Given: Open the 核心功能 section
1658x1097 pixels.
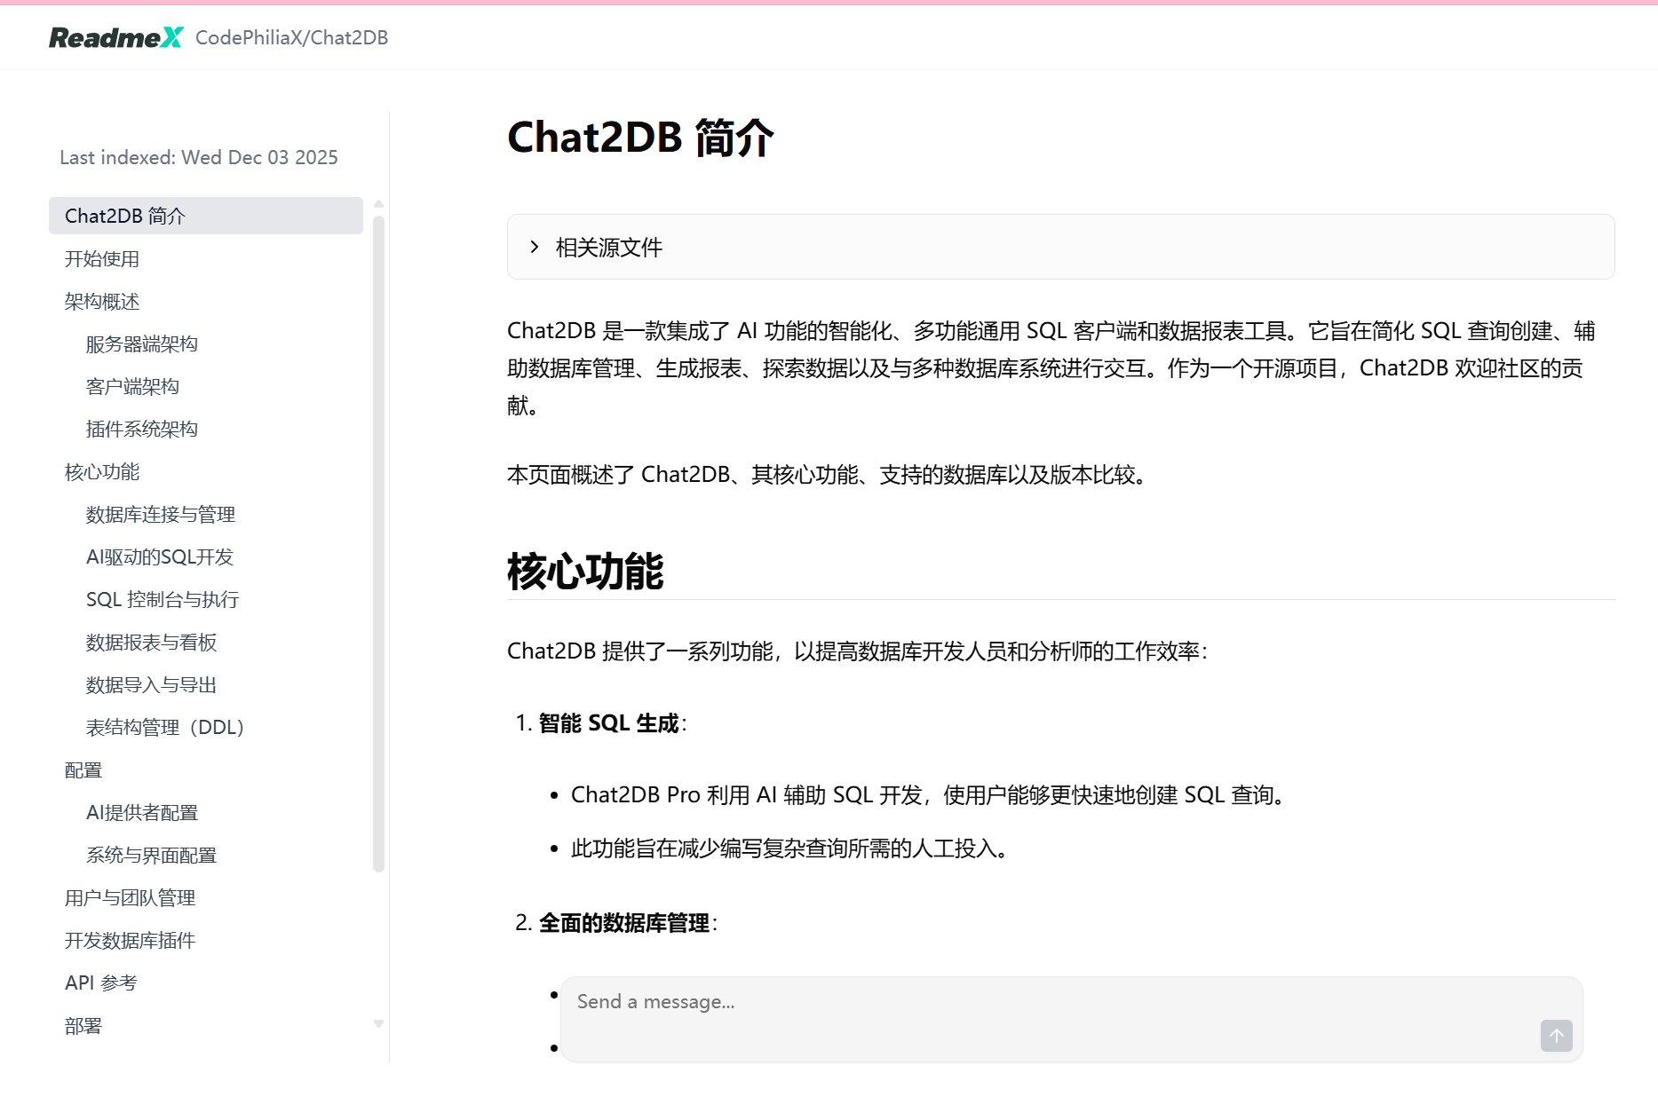Looking at the screenshot, I should 101,471.
